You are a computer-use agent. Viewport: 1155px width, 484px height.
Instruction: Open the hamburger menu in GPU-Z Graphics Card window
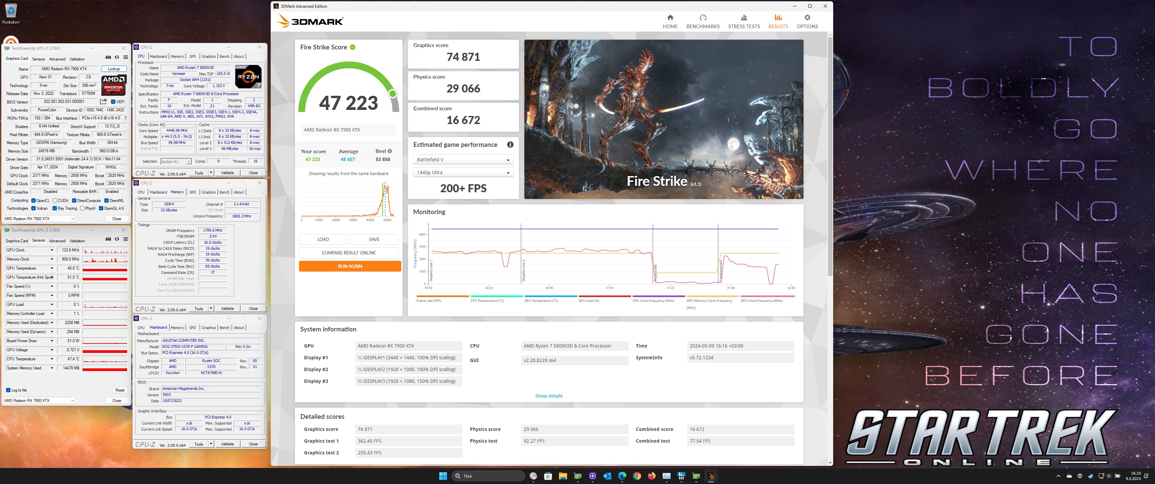125,57
